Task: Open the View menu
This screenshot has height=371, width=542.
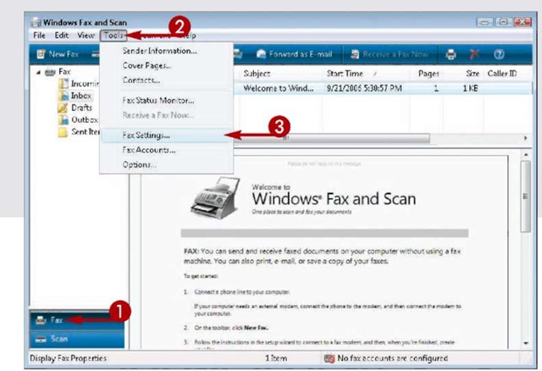Action: coord(86,36)
